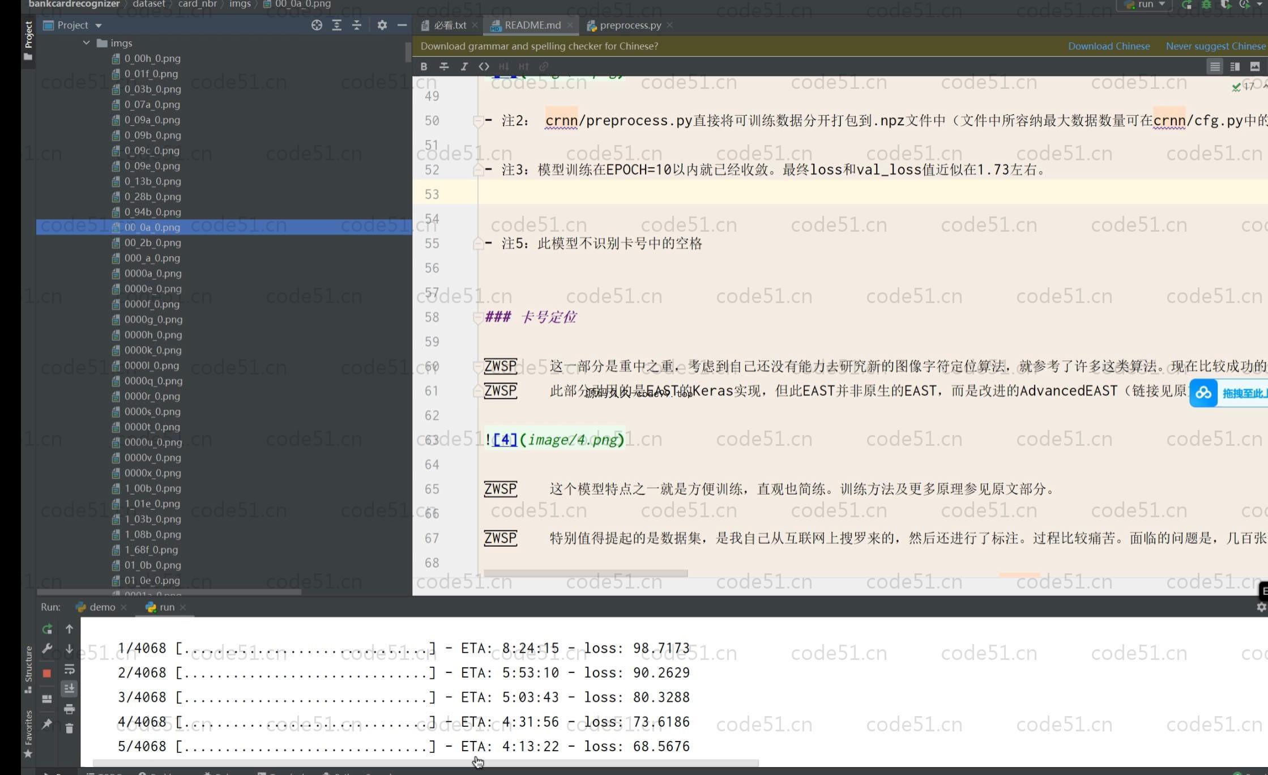1268x775 pixels.
Task: Stop the running process red button
Action: point(47,673)
